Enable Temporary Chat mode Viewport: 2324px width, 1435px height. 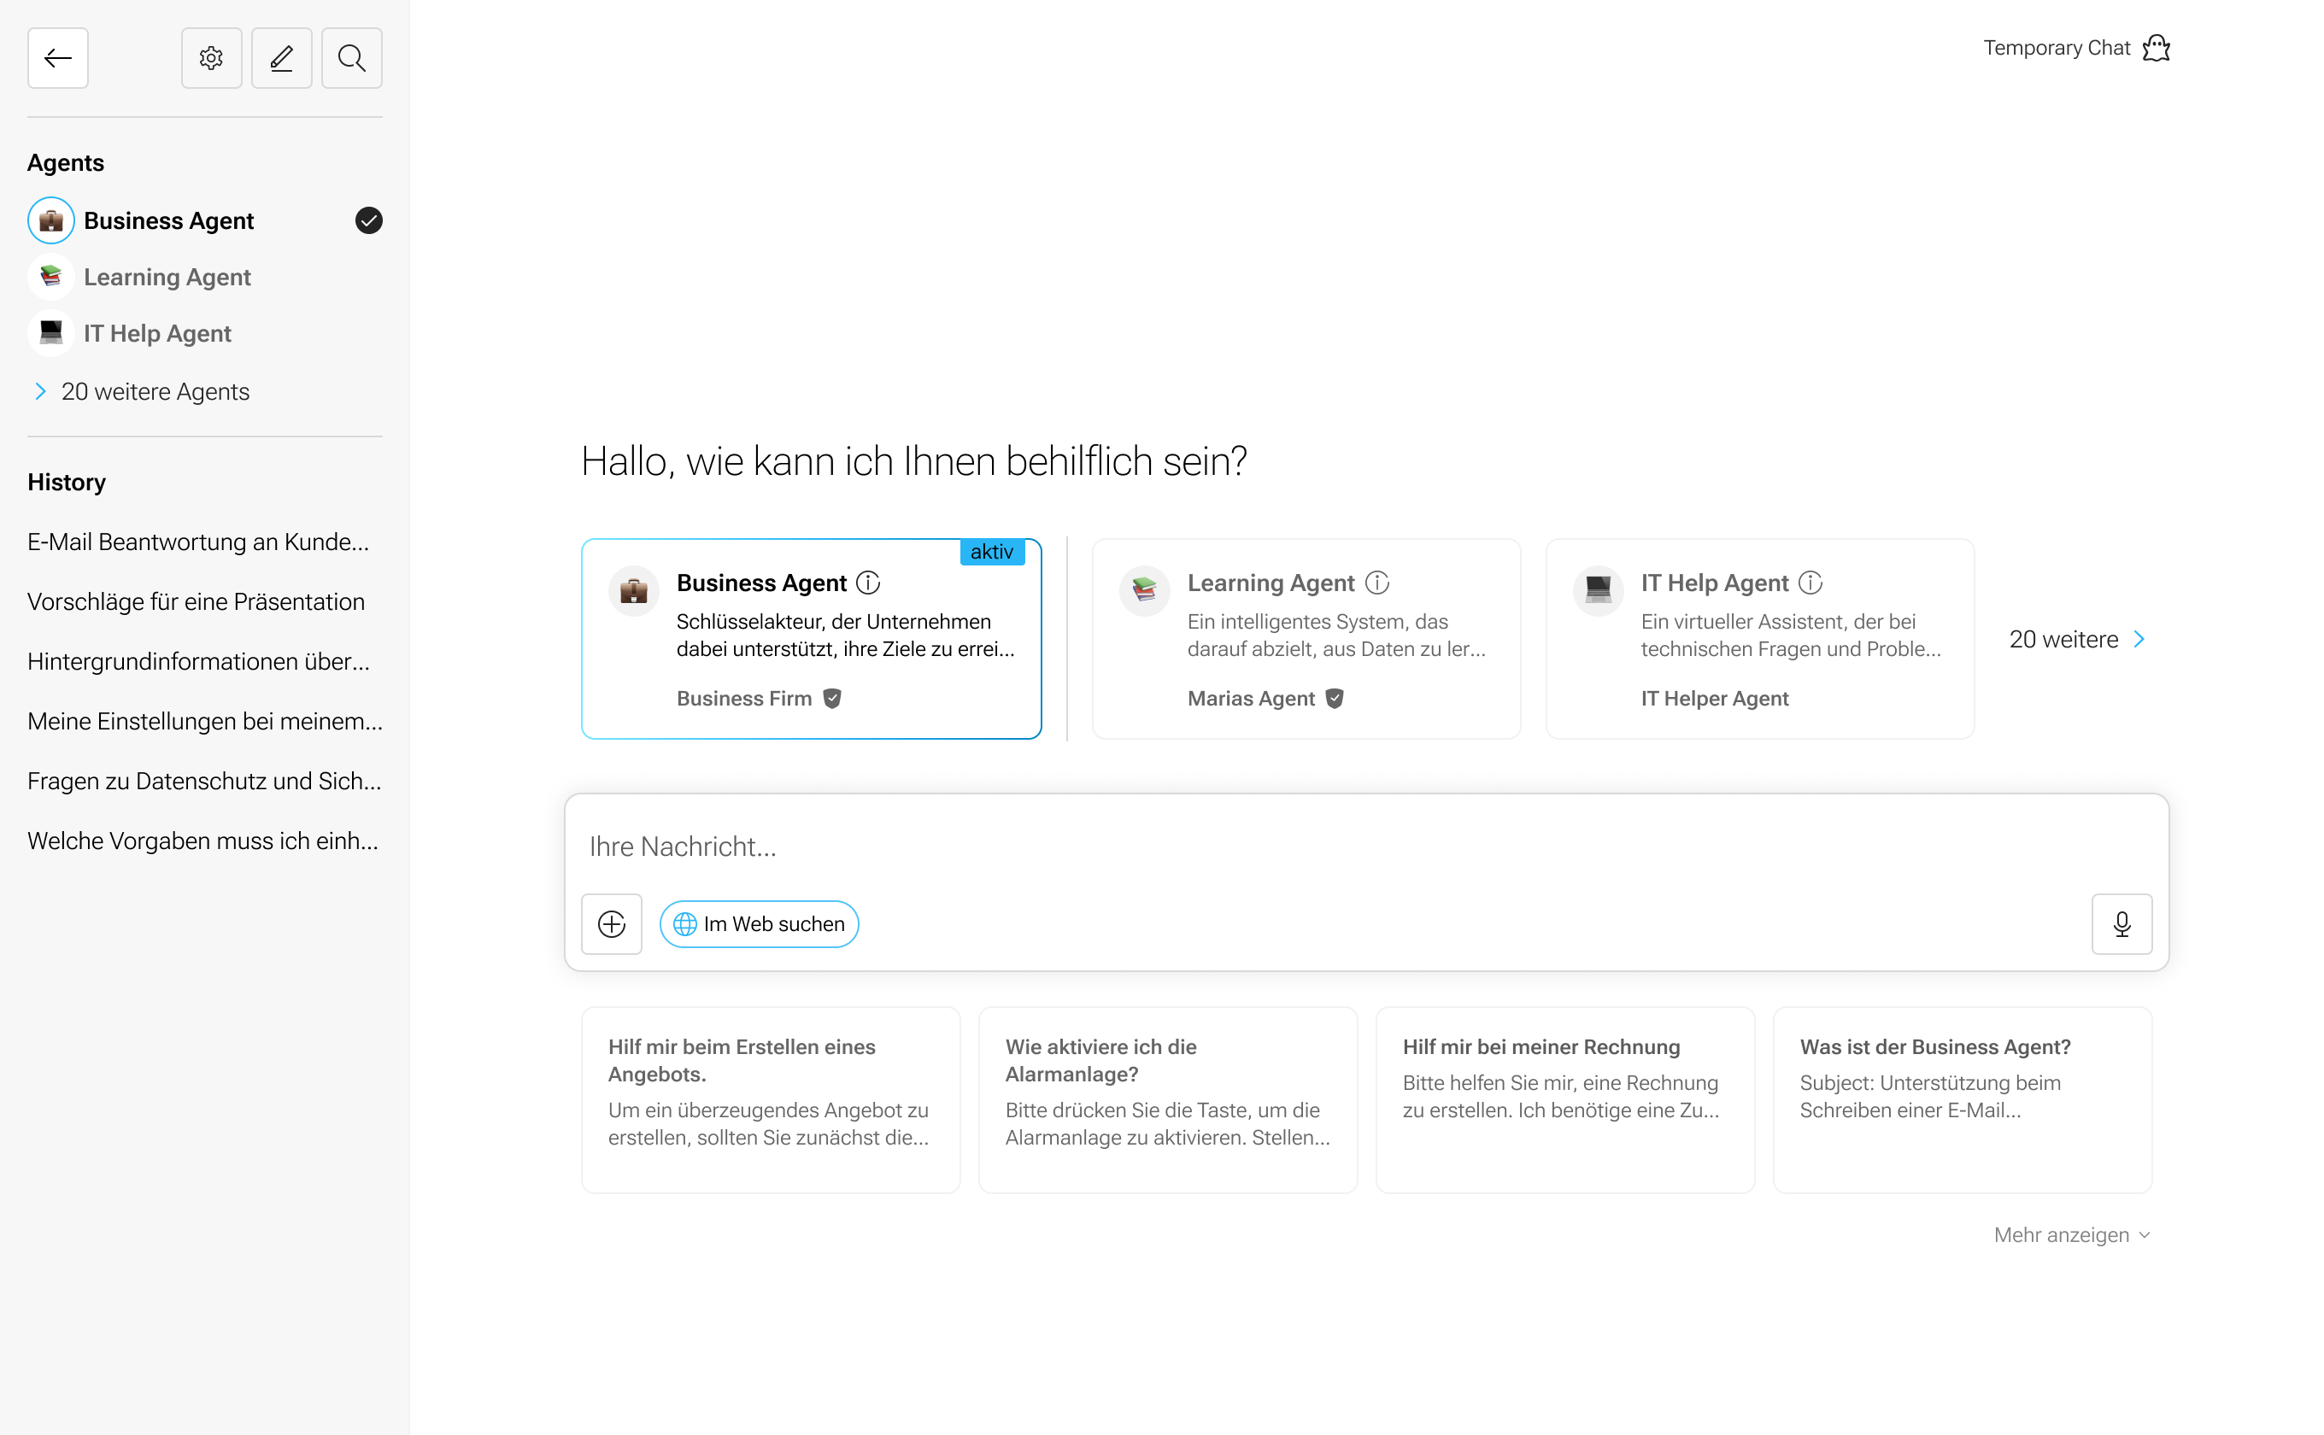pyautogui.click(x=2076, y=48)
